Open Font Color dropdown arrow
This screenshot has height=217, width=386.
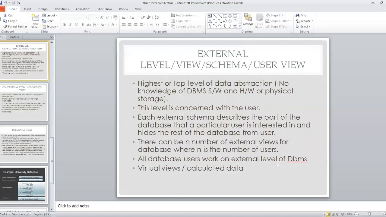coord(117,25)
